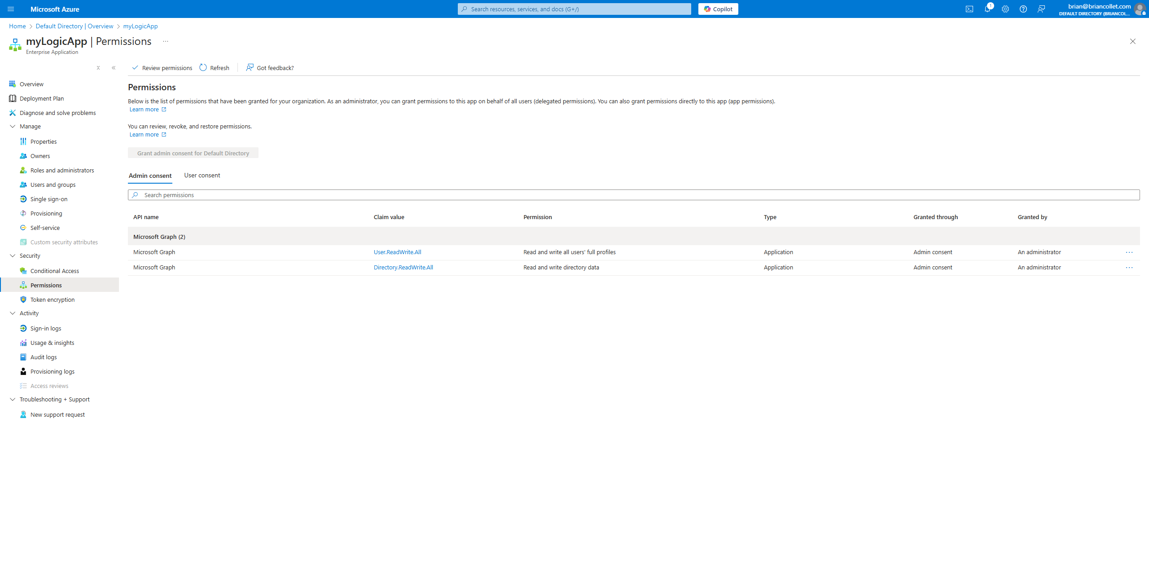Image resolution: width=1149 pixels, height=577 pixels.
Task: Open Provisioning in the sidebar
Action: pyautogui.click(x=46, y=213)
